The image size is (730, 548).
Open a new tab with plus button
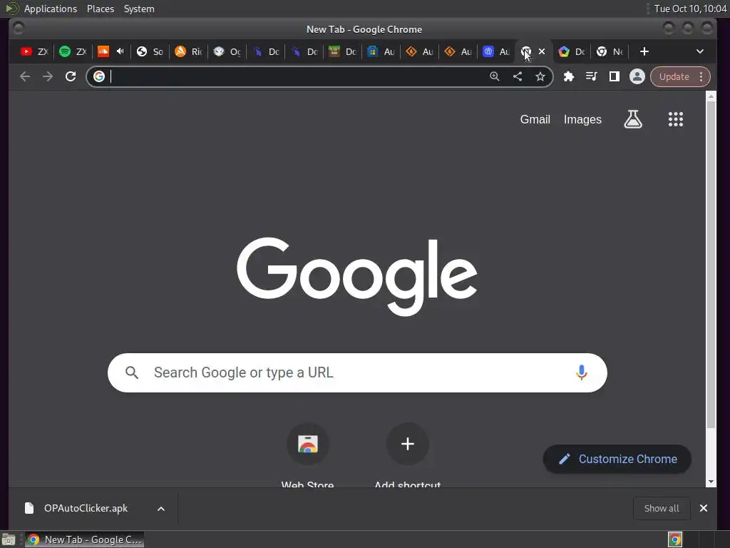(644, 51)
